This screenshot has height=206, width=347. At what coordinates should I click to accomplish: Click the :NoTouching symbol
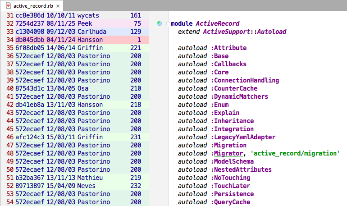tap(230, 178)
